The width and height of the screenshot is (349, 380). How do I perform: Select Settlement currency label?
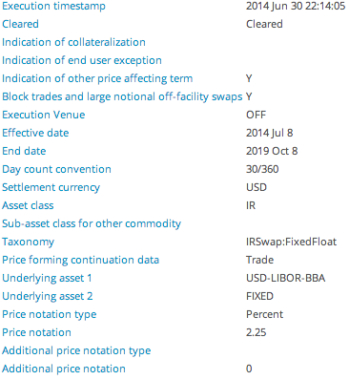click(x=51, y=187)
